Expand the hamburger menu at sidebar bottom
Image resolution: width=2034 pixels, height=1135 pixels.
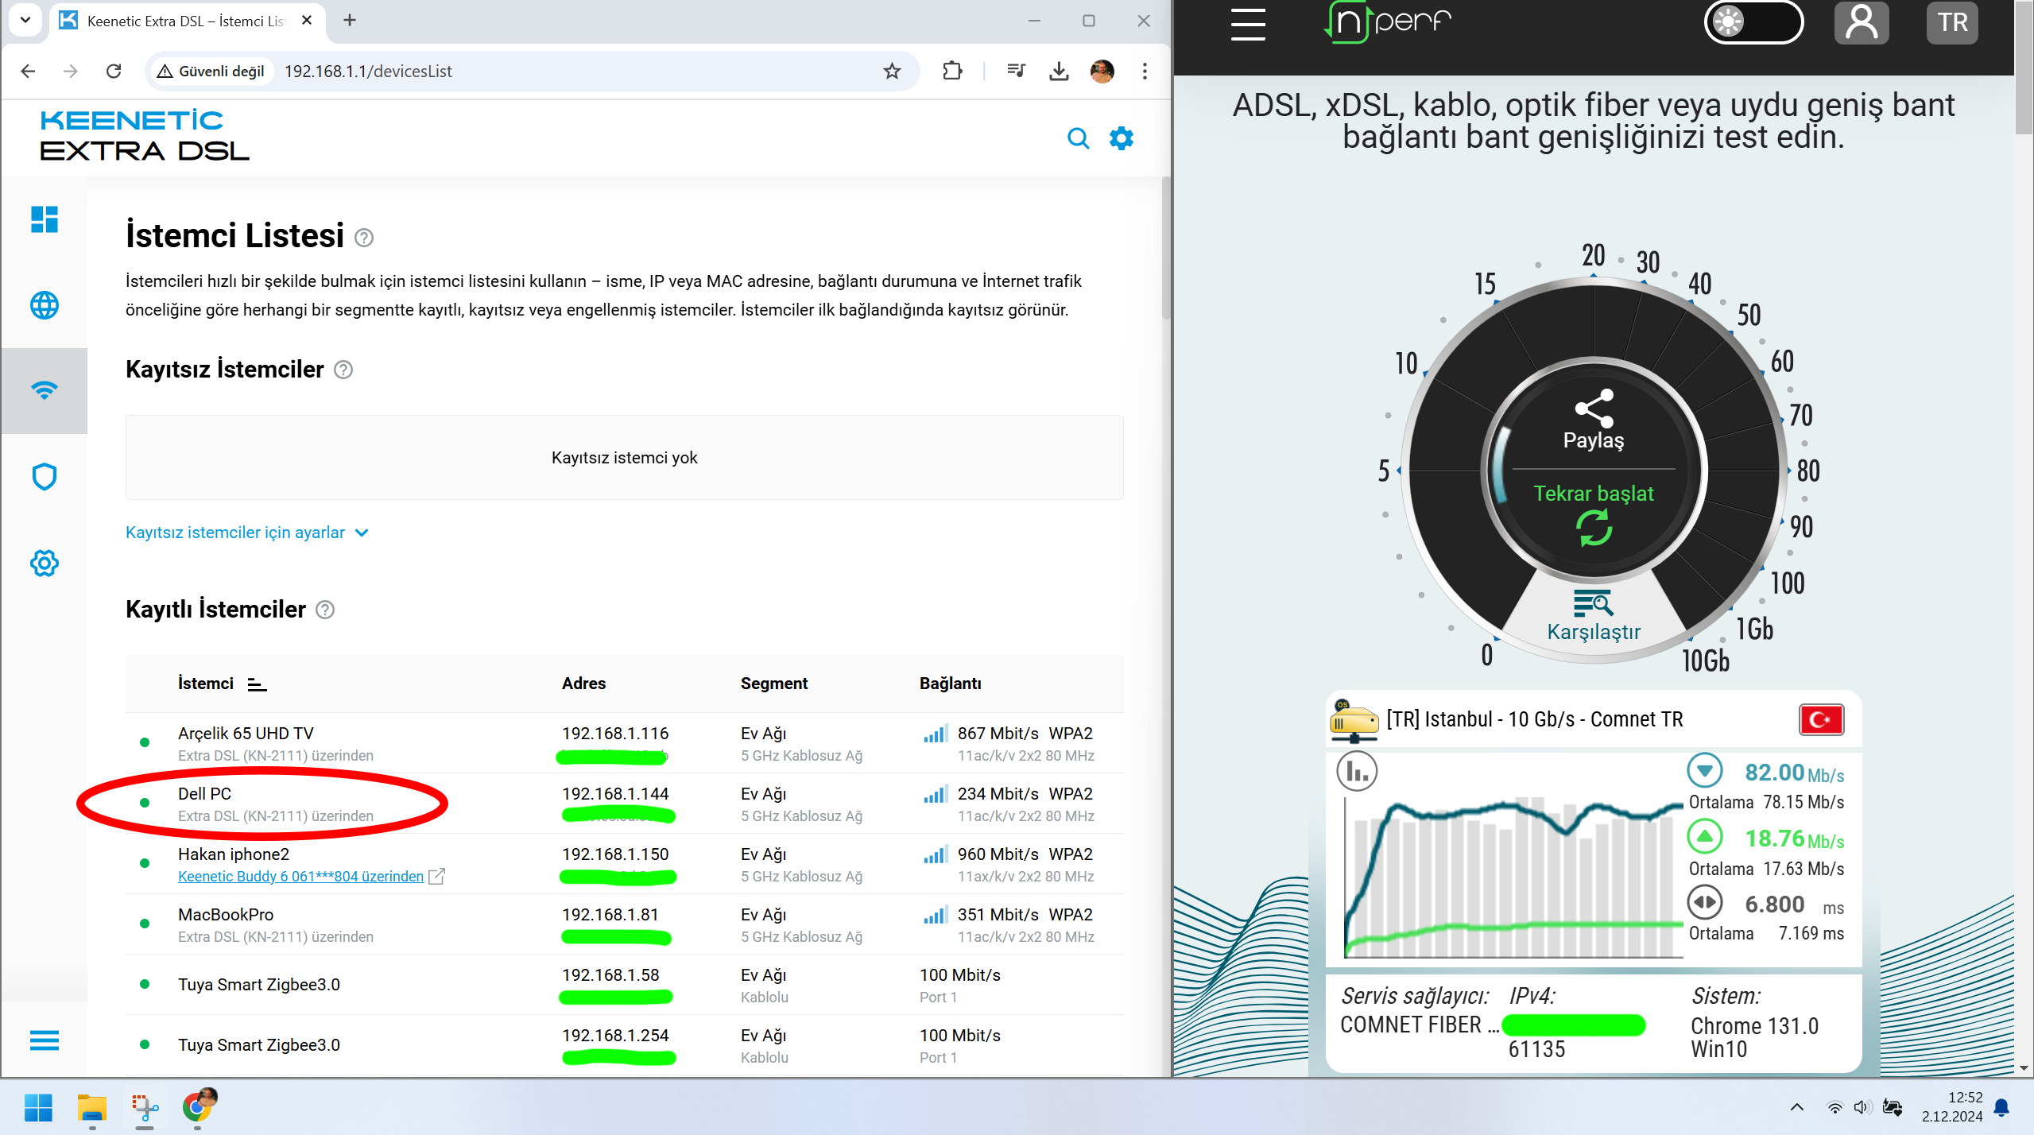coord(45,1040)
